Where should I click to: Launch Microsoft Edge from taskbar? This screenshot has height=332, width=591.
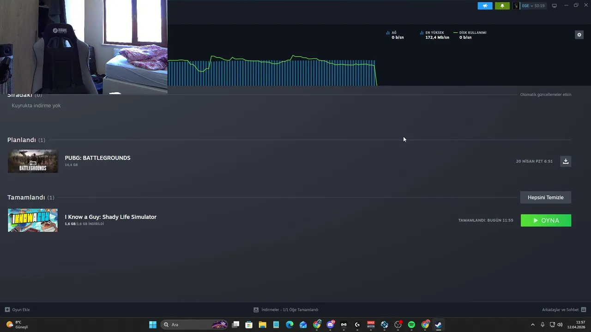[289, 325]
